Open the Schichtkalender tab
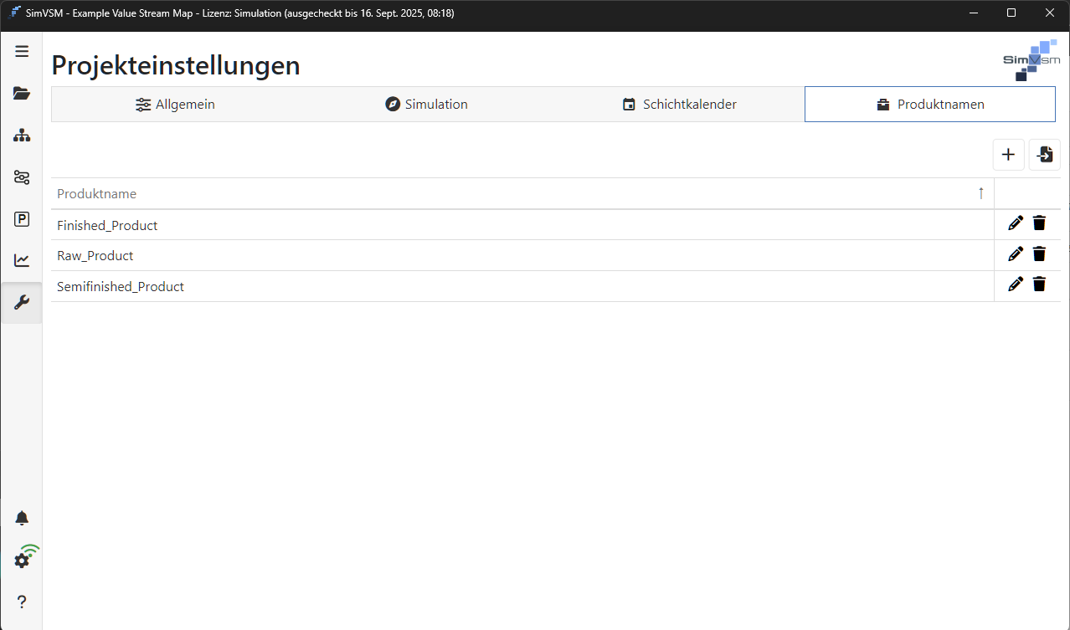Screen dimensions: 1070x630 679,104
